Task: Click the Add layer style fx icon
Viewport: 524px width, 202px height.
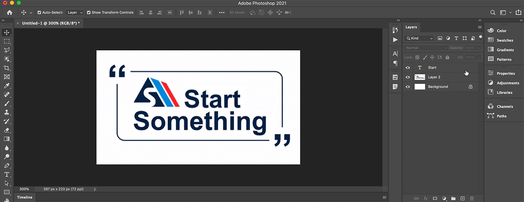Action: 426,198
